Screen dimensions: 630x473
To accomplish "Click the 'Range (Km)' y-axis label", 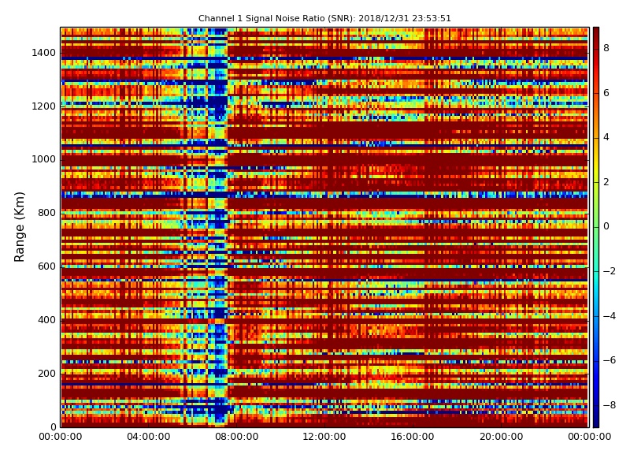I will tap(19, 227).
